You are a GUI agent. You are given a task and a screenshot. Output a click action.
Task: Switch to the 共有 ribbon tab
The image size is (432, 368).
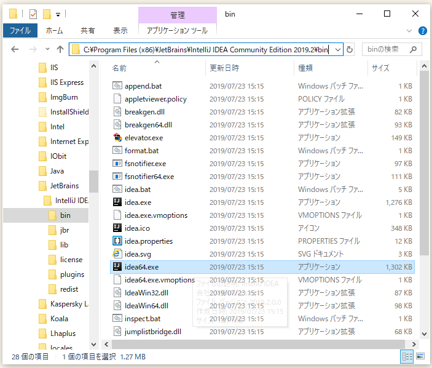click(x=88, y=30)
